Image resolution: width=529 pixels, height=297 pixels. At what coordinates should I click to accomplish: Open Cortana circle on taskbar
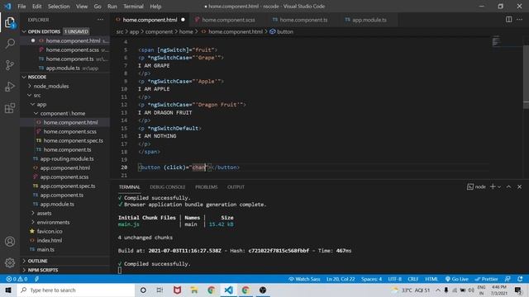click(x=143, y=290)
